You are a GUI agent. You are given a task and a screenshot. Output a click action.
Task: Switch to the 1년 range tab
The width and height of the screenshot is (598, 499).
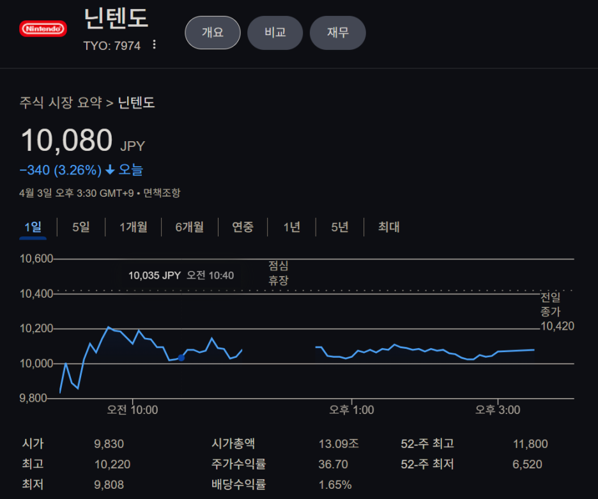[x=291, y=227]
